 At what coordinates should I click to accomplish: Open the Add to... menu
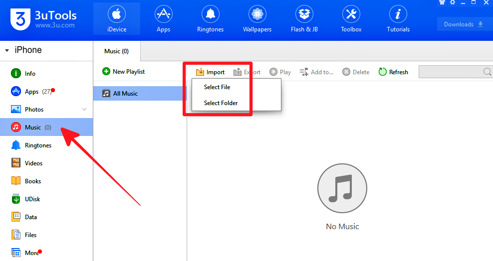[x=316, y=72]
